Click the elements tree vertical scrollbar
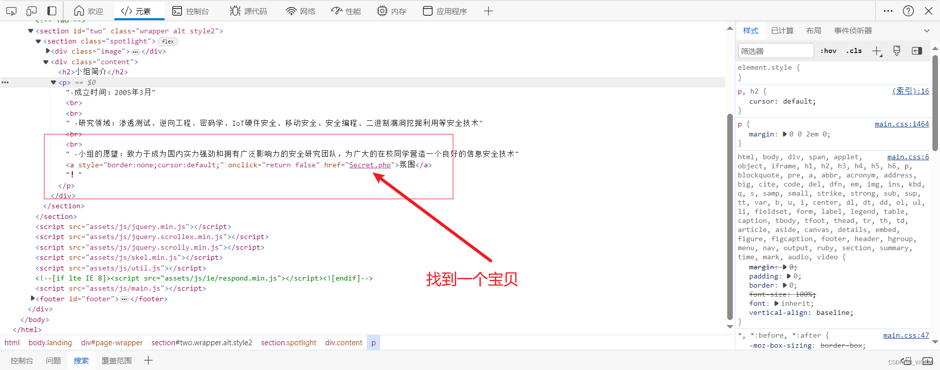 (730, 217)
